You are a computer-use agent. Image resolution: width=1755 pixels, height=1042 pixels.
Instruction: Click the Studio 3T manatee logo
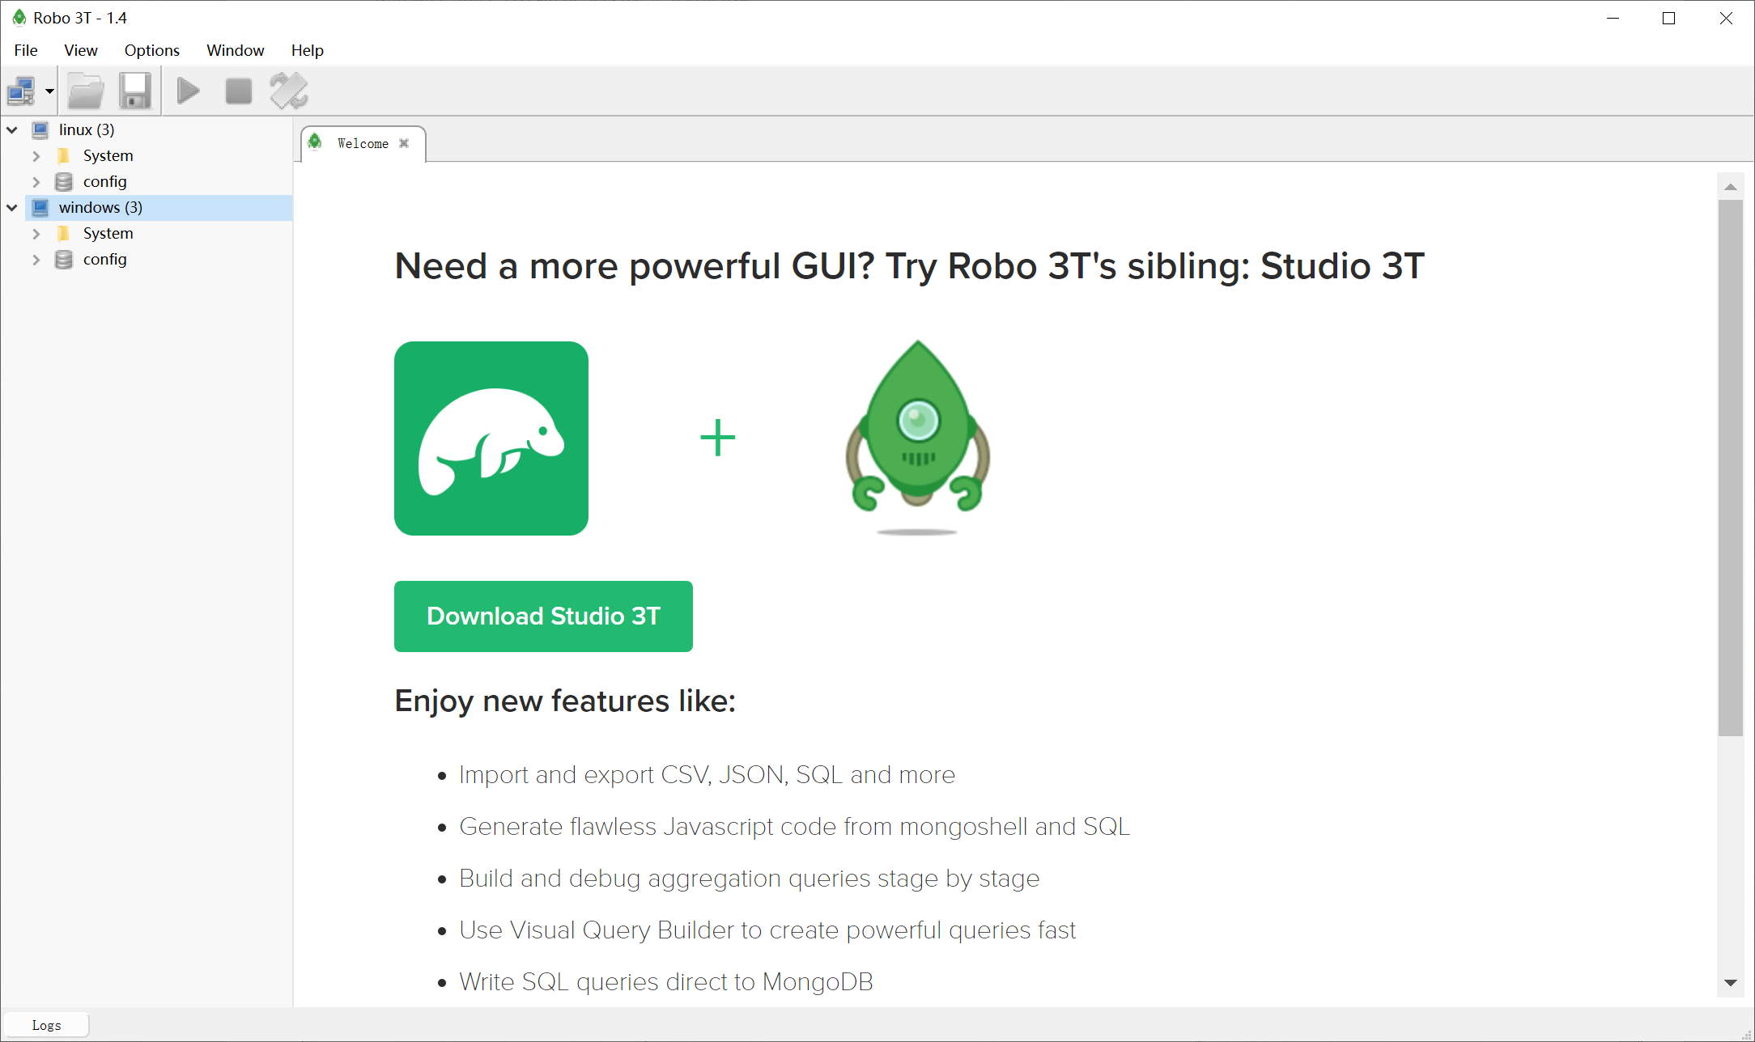click(491, 438)
